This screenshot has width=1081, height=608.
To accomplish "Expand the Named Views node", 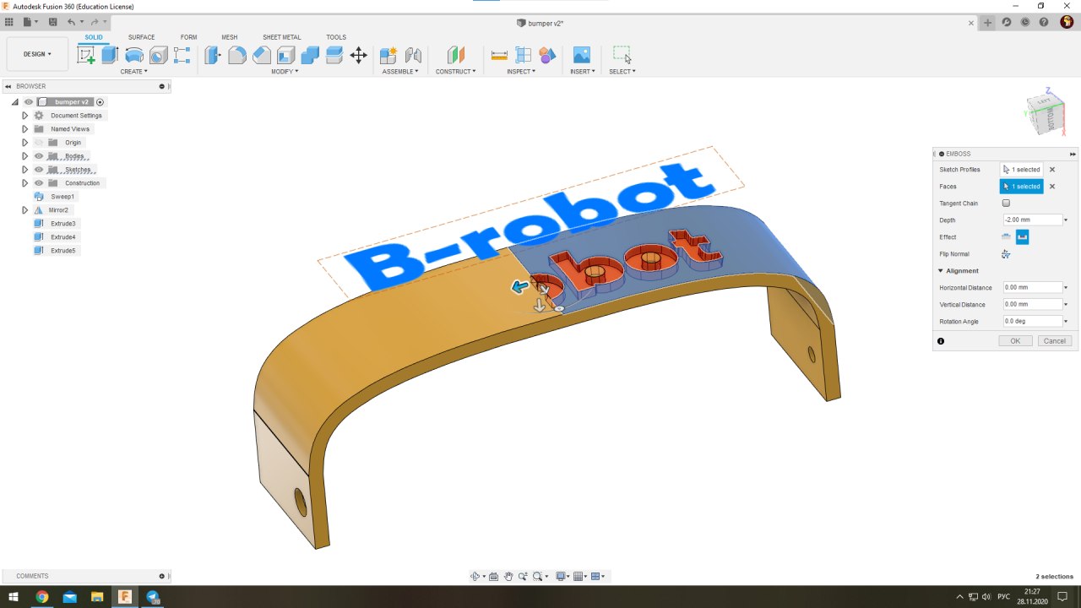I will click(x=25, y=129).
